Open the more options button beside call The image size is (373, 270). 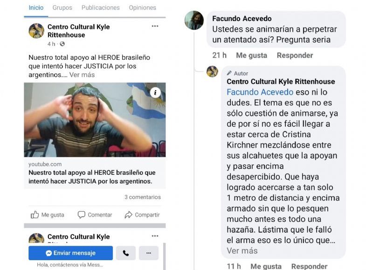tap(149, 253)
